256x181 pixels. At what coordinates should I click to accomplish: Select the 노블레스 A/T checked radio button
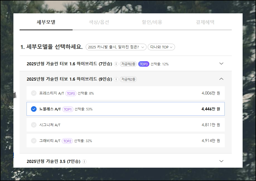(34, 109)
